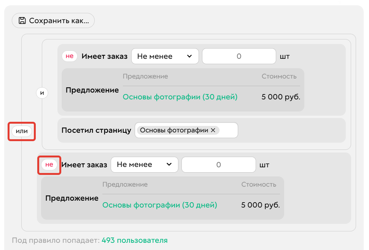Image resolution: width=369 pixels, height=250 pixels.
Task: Click the "Сохранить как..." button
Action: 53,20
